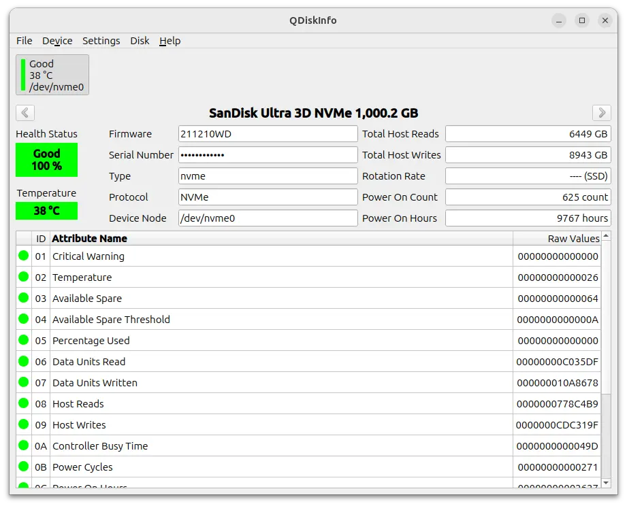The height and width of the screenshot is (506, 627).
Task: Click the previous disk arrow button
Action: coord(25,113)
